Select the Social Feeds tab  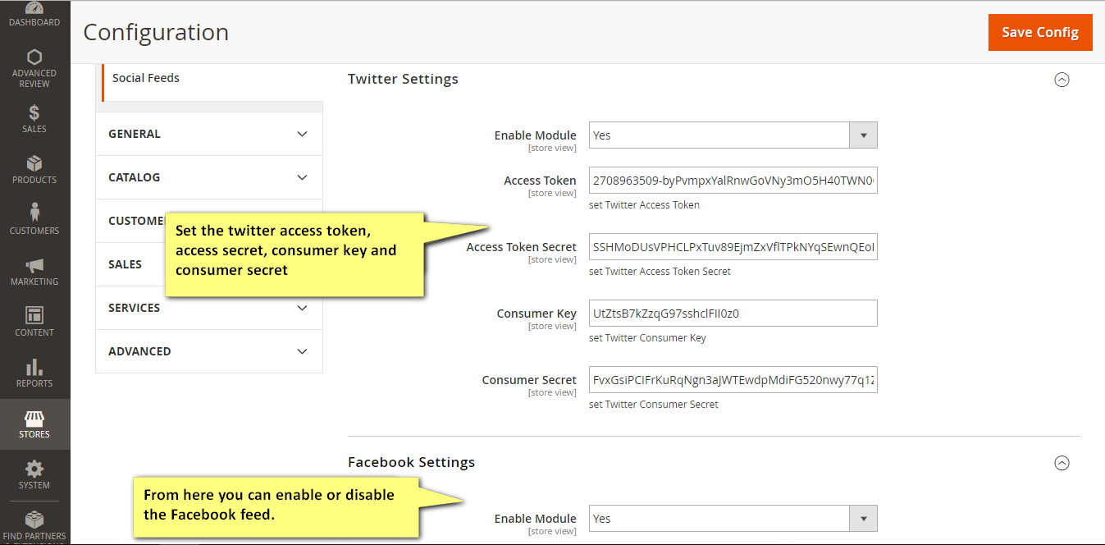pos(145,77)
